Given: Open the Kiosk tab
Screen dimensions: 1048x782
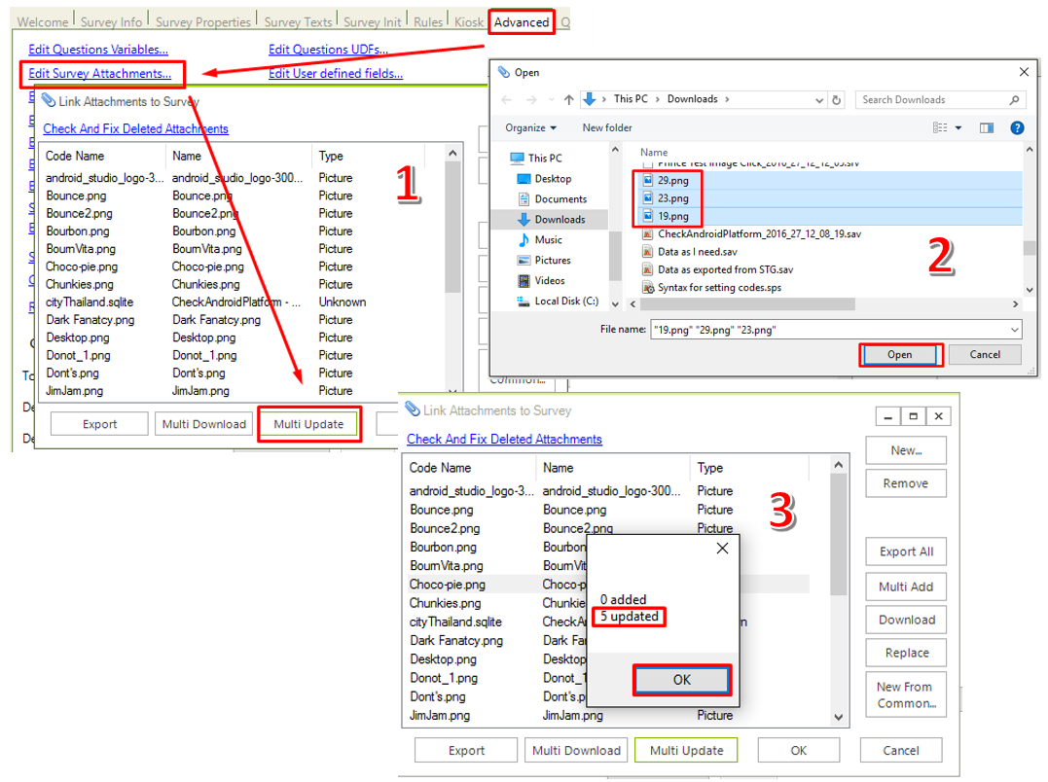Looking at the screenshot, I should 468,22.
